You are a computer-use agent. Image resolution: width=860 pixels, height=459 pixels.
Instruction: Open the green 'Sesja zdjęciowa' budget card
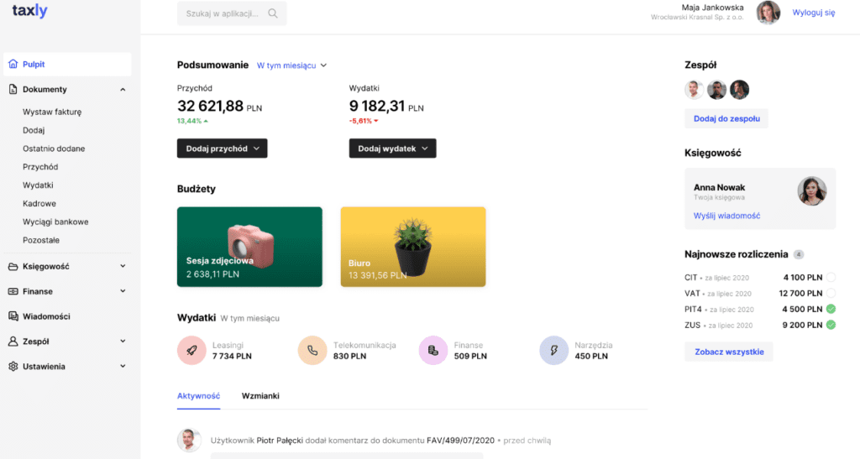coord(249,247)
